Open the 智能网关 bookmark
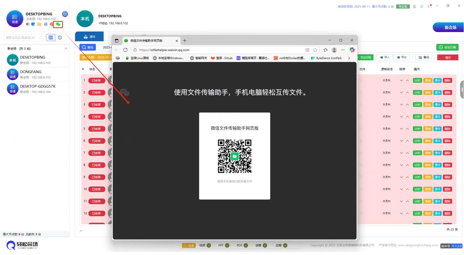The image size is (464, 255). [x=198, y=58]
